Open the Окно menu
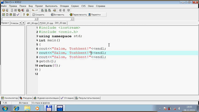The image size is (199, 112). pyautogui.click(x=90, y=6)
